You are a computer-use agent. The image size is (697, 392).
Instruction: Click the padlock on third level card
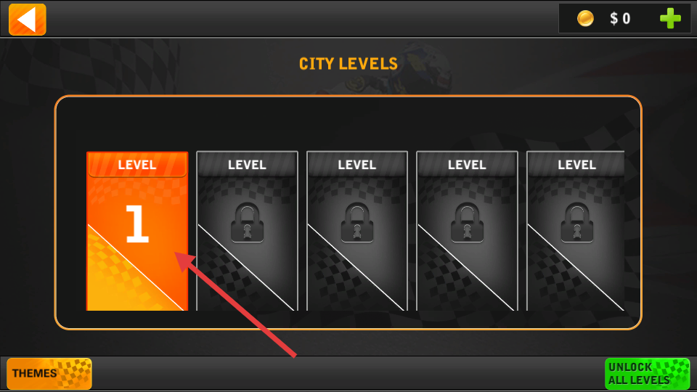(357, 222)
